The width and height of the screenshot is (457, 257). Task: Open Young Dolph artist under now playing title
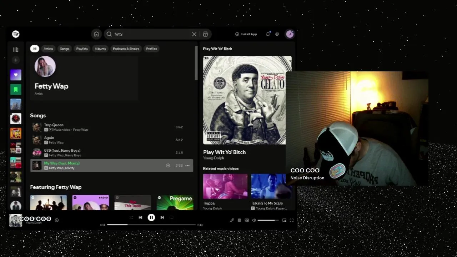pyautogui.click(x=214, y=158)
